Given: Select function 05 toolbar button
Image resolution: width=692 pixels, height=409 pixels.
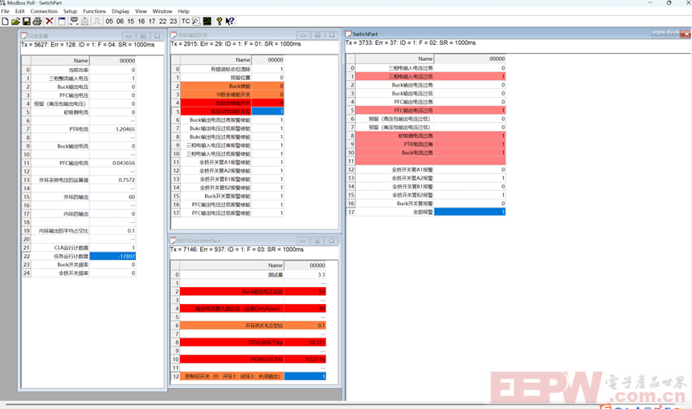Looking at the screenshot, I should [x=109, y=21].
